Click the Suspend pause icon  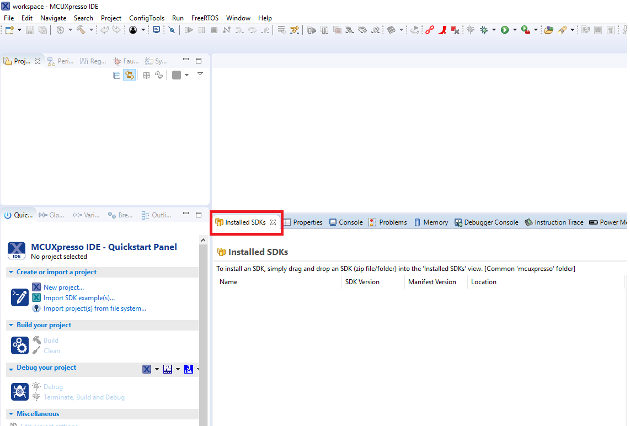[202, 30]
